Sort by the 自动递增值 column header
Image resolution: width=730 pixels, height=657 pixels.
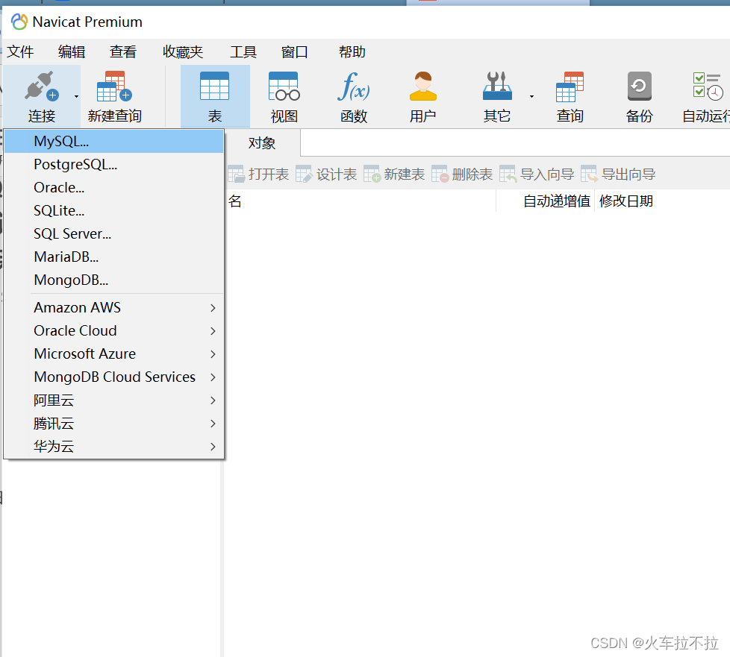[x=546, y=201]
